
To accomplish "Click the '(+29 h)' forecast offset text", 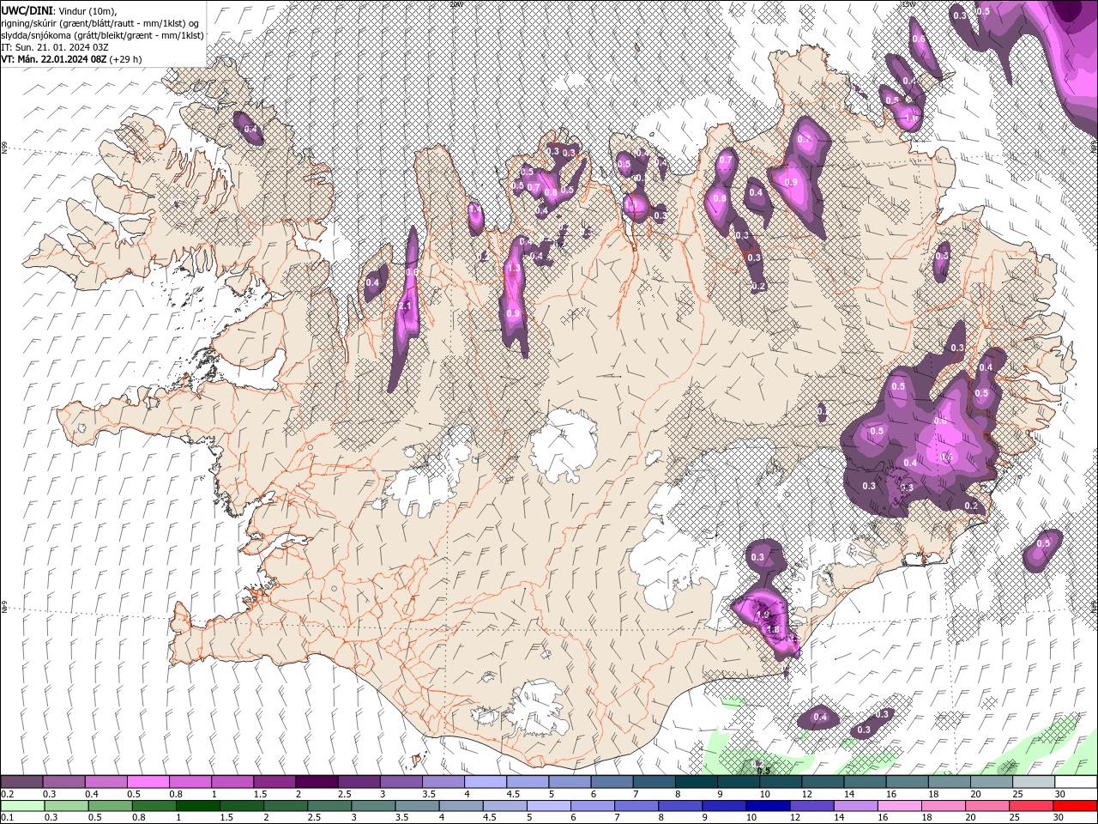I will point(126,59).
